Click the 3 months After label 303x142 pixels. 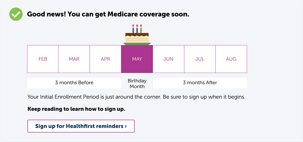[x=200, y=83]
